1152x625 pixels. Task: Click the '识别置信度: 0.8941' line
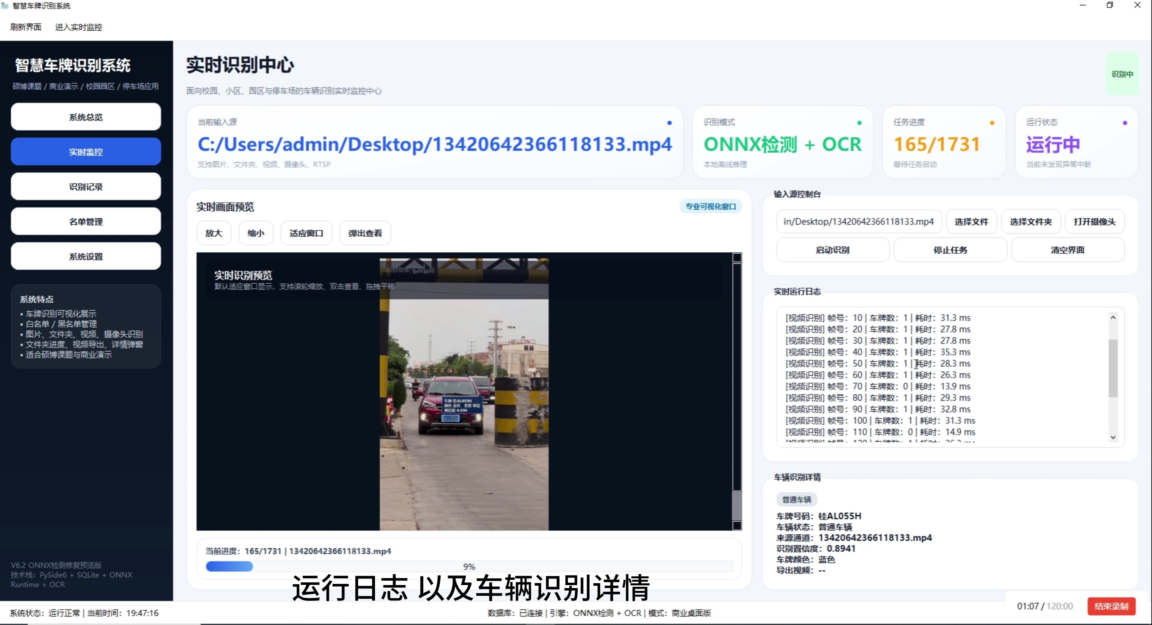pos(816,549)
